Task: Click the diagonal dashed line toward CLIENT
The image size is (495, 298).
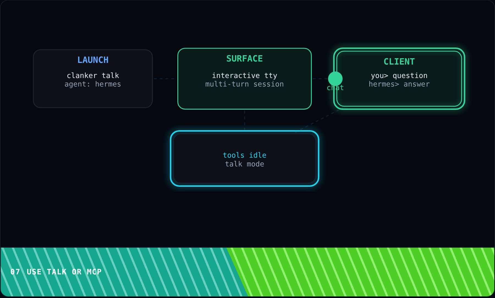Action: click(318, 121)
